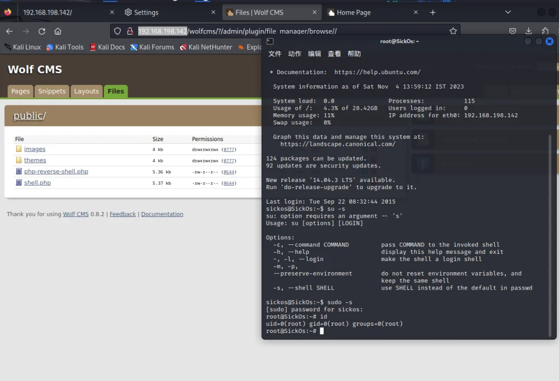Change permissions 0644 for shell.php
Screen dimensions: 559x381
pos(229,183)
